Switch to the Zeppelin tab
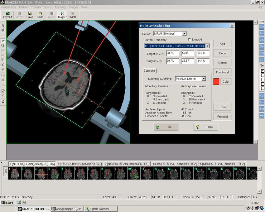Viewport: 265px width, 212px height. (x=149, y=71)
